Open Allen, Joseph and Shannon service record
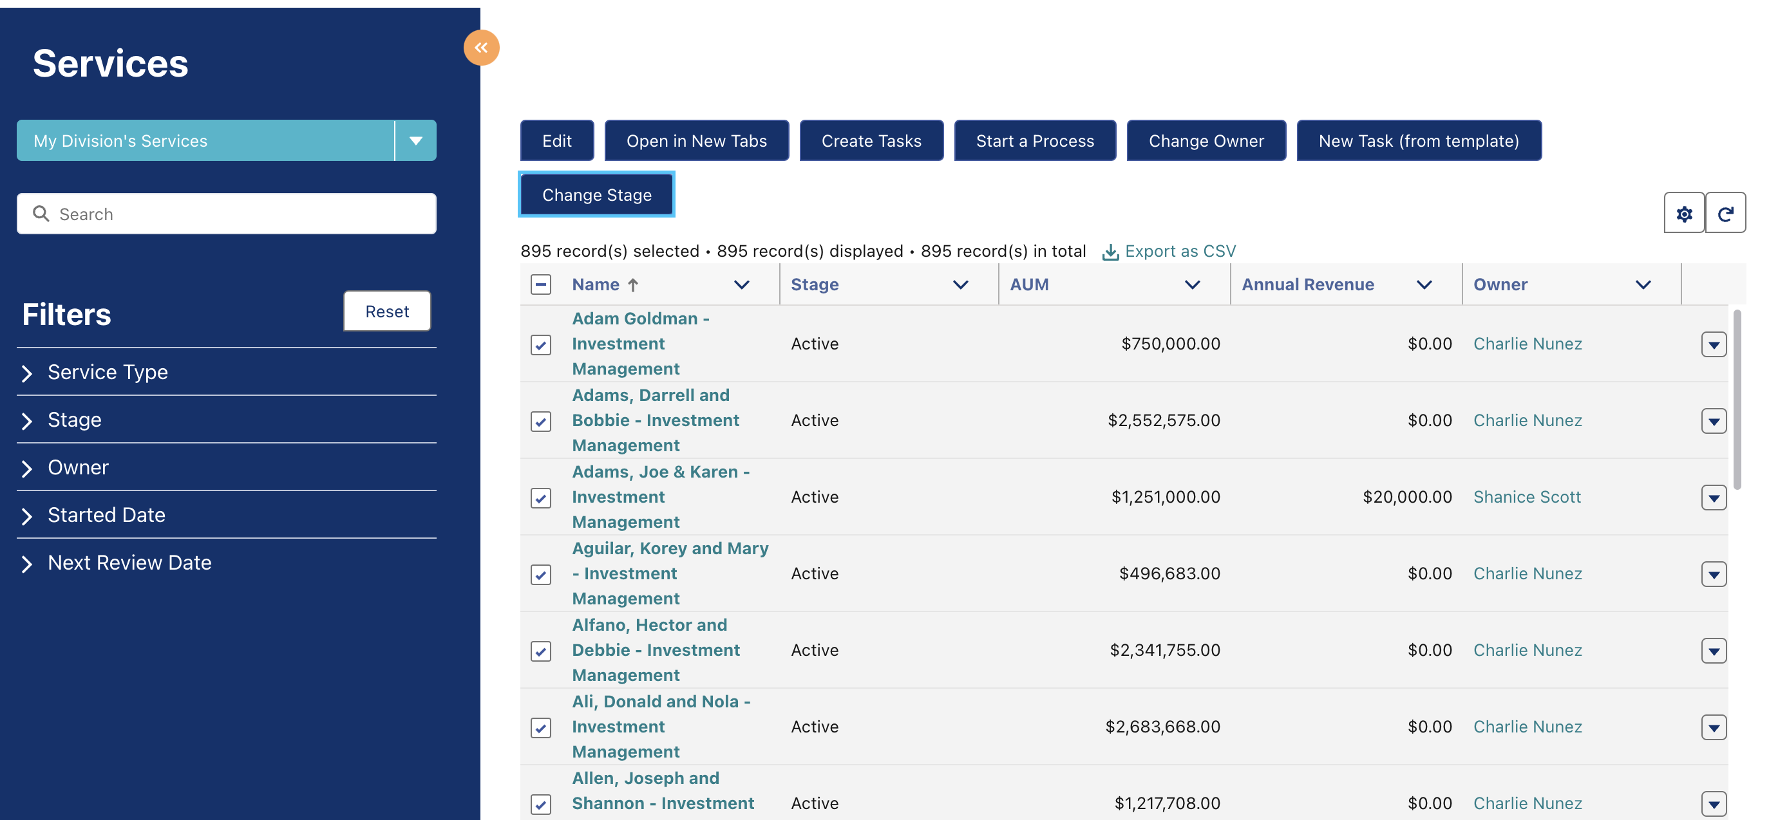 tap(663, 791)
